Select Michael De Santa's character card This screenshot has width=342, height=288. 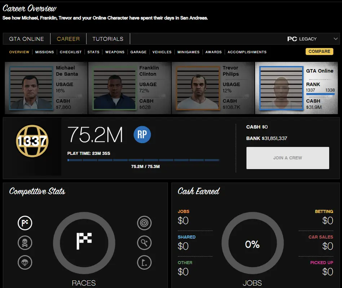click(46, 88)
